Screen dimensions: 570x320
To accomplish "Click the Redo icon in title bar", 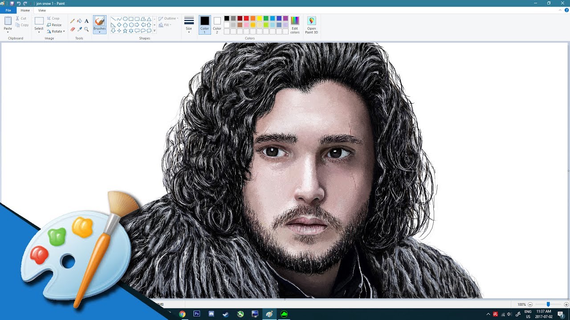I will coord(25,3).
